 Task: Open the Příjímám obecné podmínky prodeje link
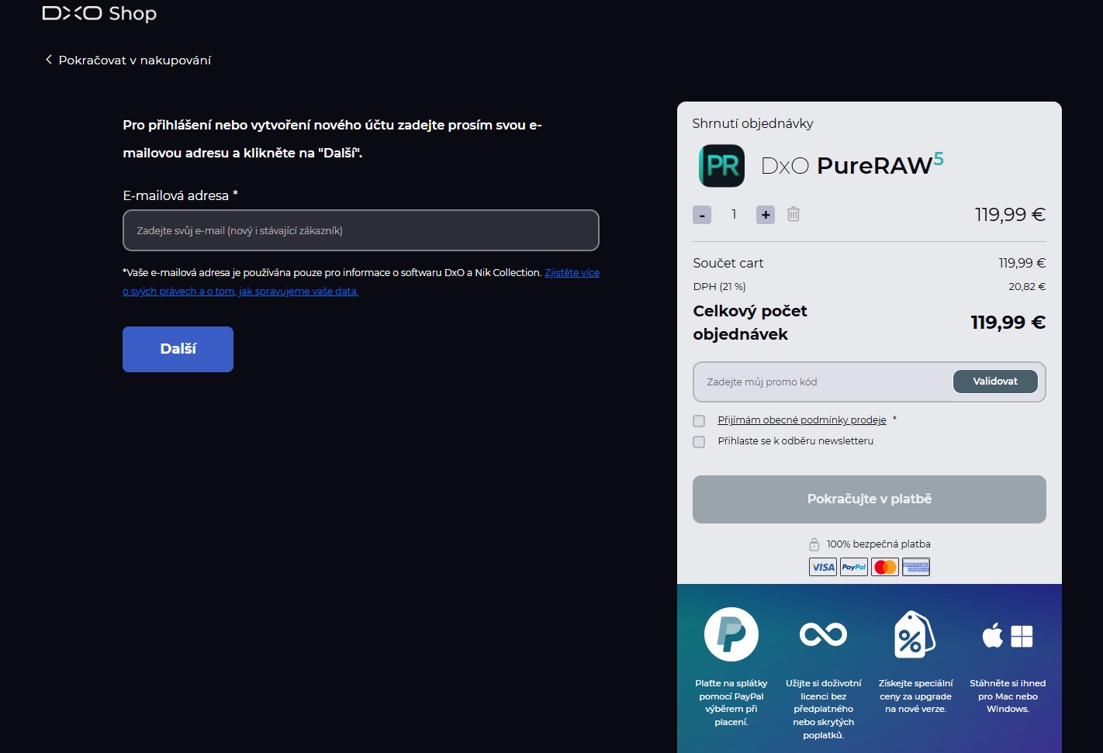pos(801,420)
